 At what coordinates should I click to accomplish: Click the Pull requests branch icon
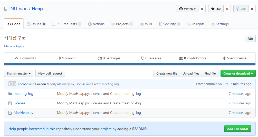(x=54, y=24)
